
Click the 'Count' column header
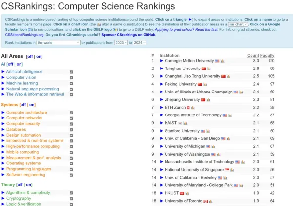pos(253,56)
